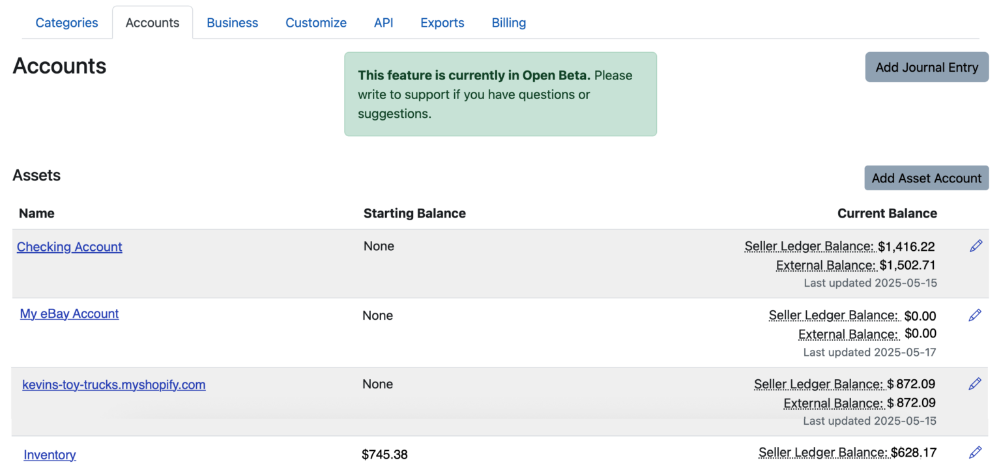
Task: Switch to the Billing tab
Action: point(508,22)
